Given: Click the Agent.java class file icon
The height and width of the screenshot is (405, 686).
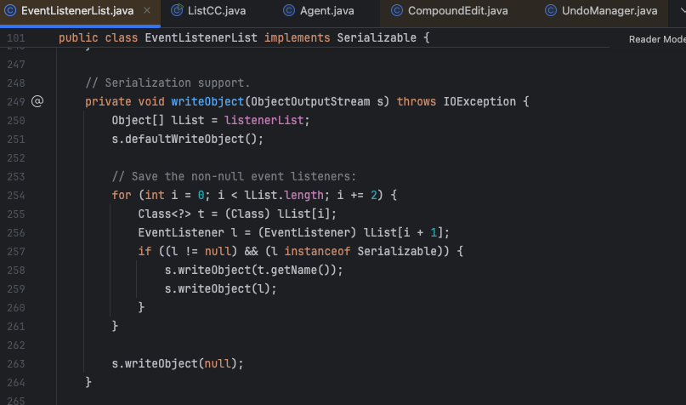Looking at the screenshot, I should pos(289,11).
